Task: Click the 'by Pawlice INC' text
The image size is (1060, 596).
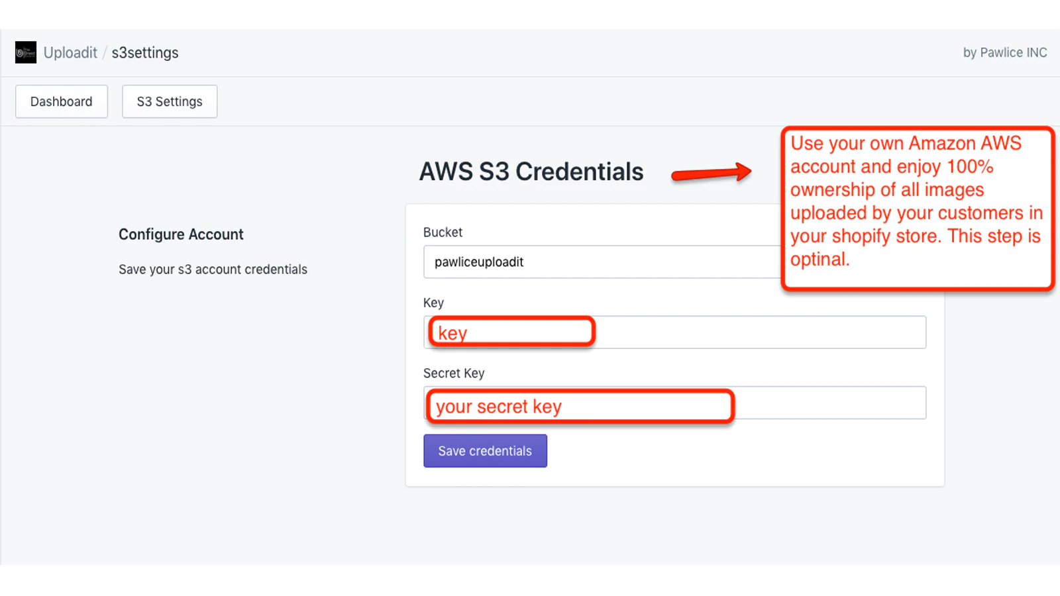Action: click(1004, 52)
